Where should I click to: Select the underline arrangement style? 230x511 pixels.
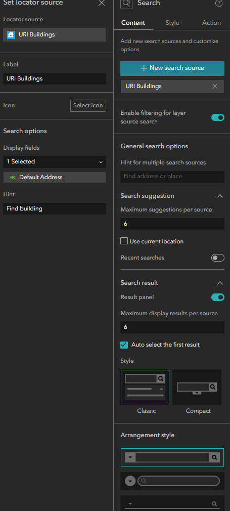point(172,503)
